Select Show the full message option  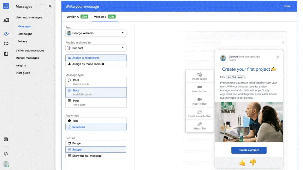(x=96, y=156)
